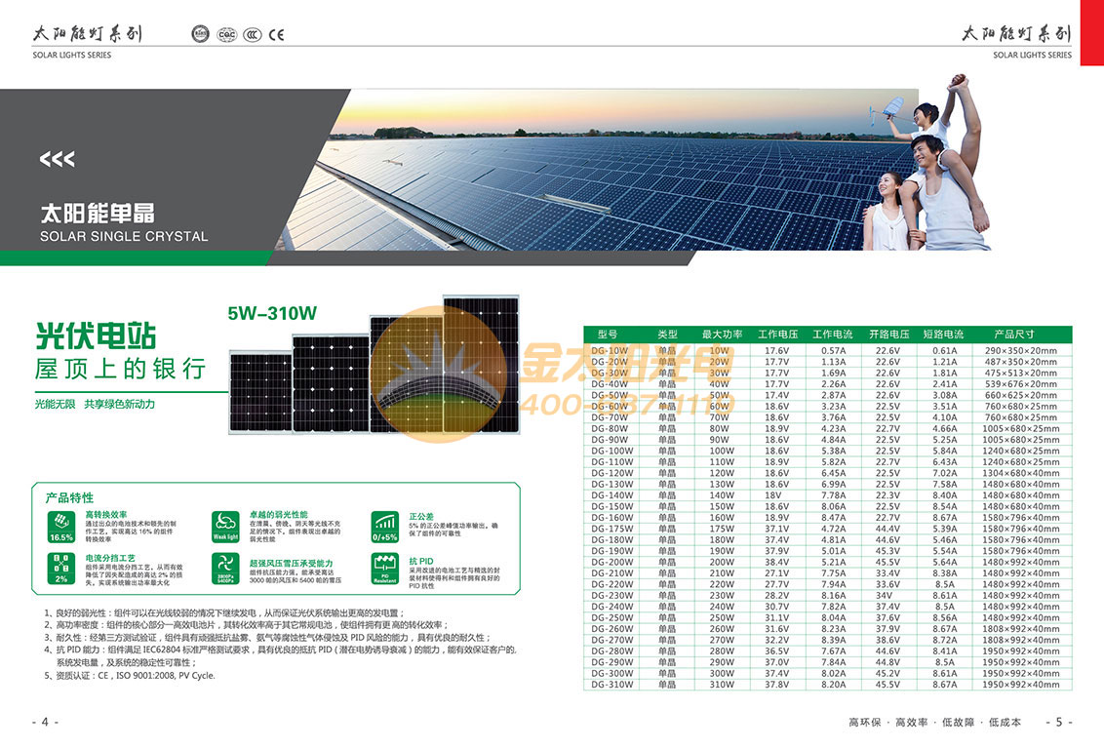Select the DG-100W model cell
The width and height of the screenshot is (1104, 749).
pos(611,452)
